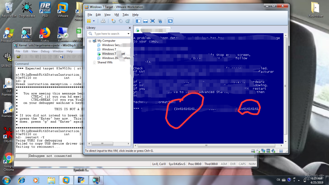Click the Copy icon in WinDbg toolbar
This screenshot has height=185, width=329.
pyautogui.click(x=32, y=57)
